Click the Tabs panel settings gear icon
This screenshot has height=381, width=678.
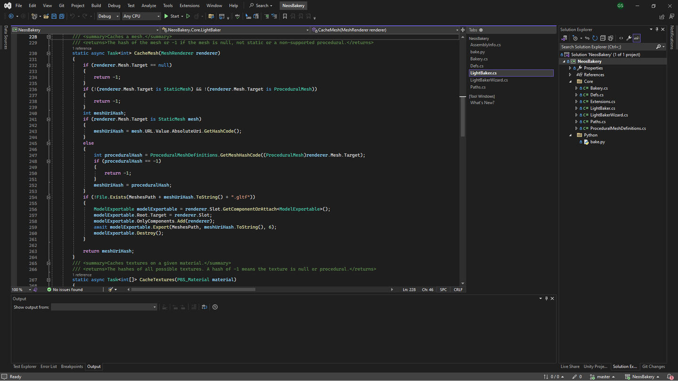click(481, 30)
